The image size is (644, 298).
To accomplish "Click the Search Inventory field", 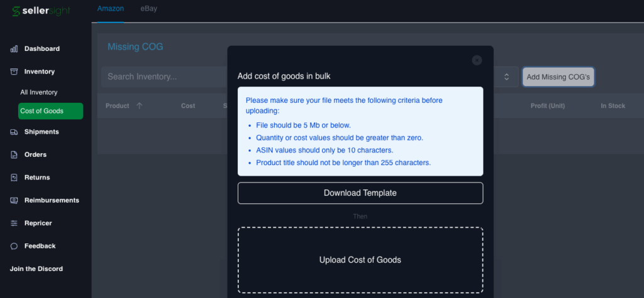I will tap(164, 77).
